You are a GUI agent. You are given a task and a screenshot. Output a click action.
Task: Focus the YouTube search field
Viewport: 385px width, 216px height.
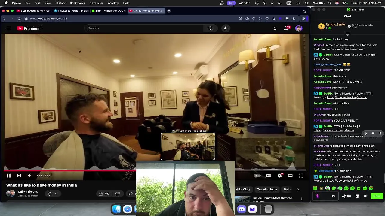click(144, 28)
